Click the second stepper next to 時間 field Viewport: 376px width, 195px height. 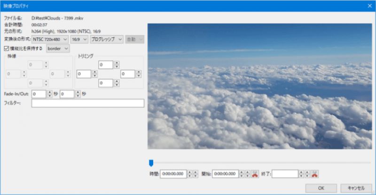(x=196, y=174)
